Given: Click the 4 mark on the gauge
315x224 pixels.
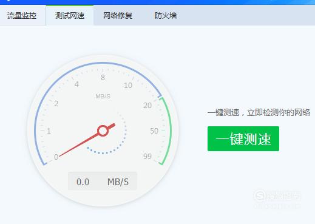Looking at the screenshot, I should tap(76, 84).
